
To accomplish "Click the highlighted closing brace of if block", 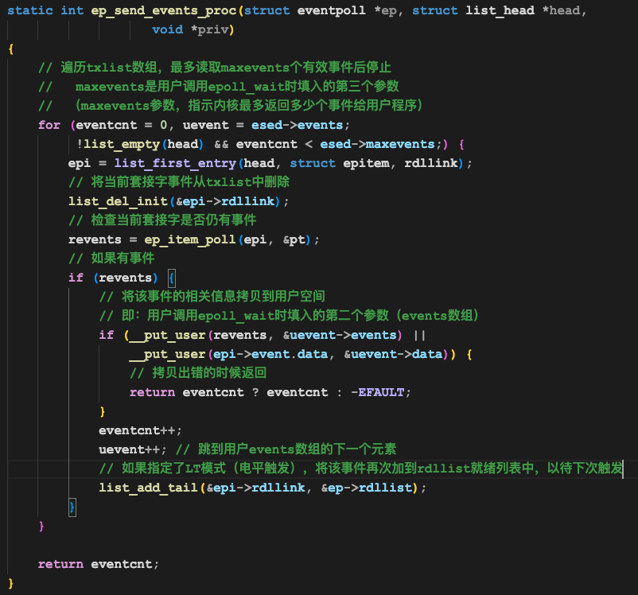I will tap(72, 507).
